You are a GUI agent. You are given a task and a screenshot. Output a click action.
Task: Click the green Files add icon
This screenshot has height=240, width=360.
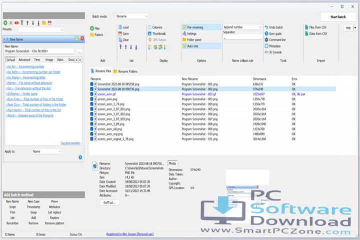coord(92,28)
